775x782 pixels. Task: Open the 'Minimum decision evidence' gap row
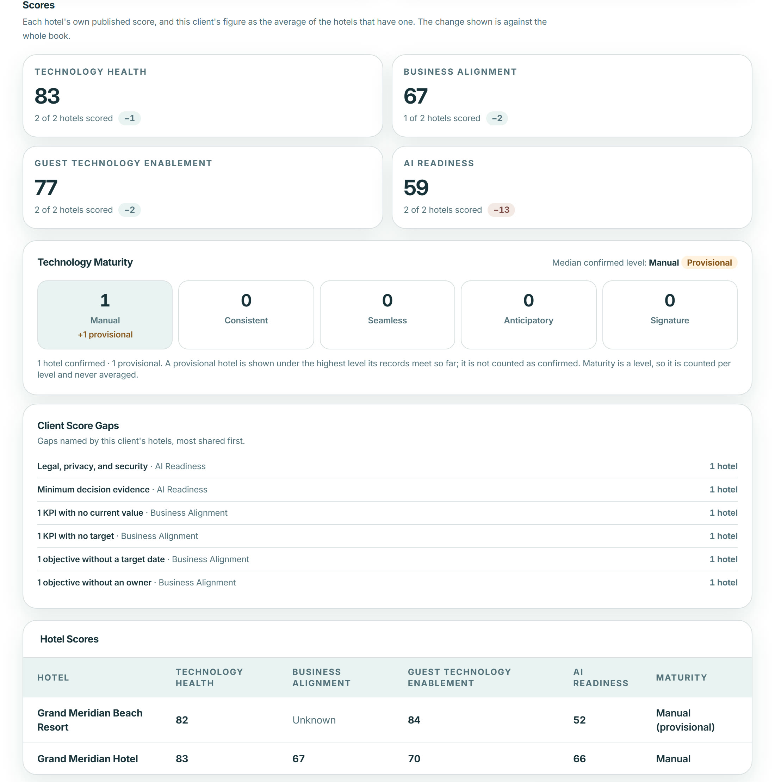[387, 490]
